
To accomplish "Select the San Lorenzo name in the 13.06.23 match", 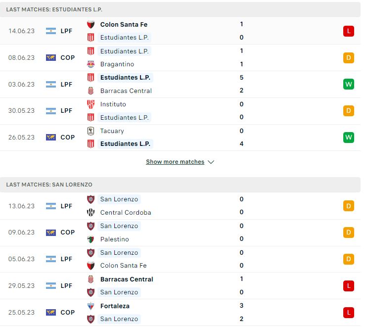I will pos(119,199).
